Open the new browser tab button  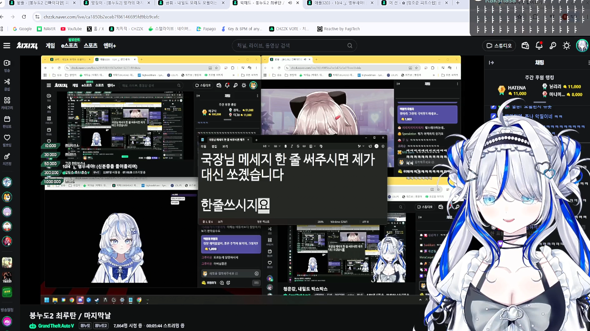pyautogui.click(x=458, y=3)
